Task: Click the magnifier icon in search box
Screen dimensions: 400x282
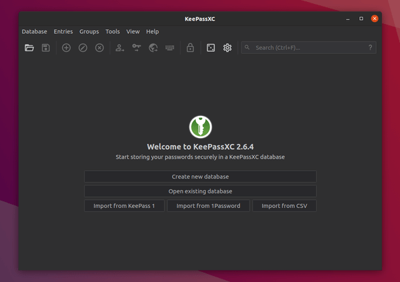Action: point(247,47)
